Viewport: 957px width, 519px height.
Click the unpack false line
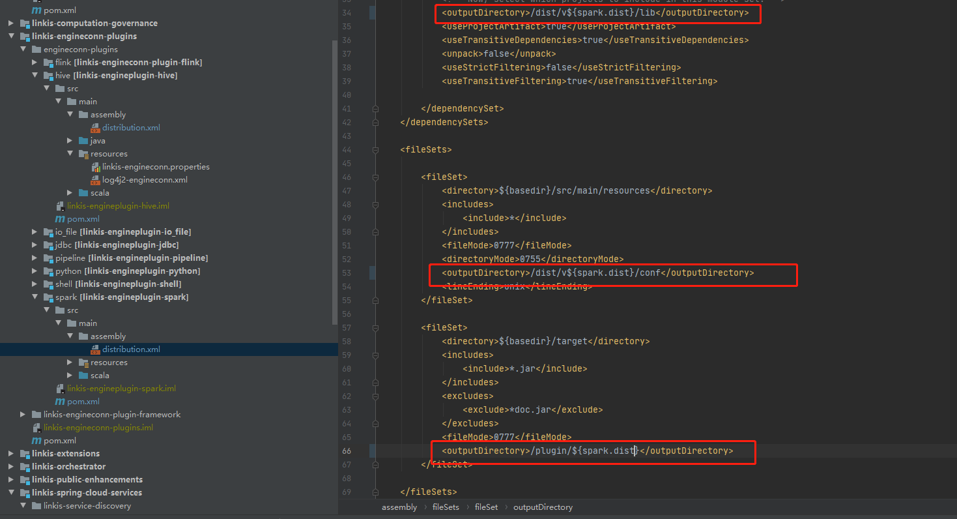point(498,53)
